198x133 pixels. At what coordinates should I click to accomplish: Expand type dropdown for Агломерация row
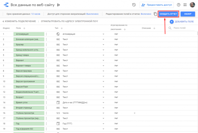(x=103, y=34)
